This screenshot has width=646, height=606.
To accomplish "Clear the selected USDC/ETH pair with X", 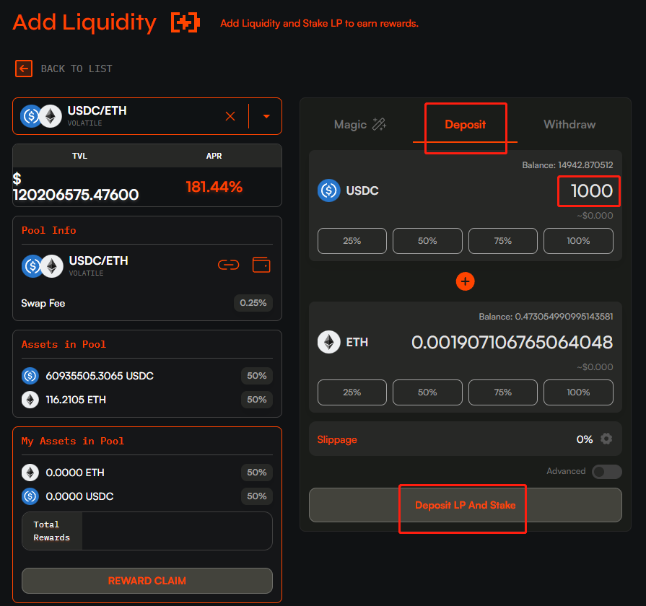I will [230, 116].
